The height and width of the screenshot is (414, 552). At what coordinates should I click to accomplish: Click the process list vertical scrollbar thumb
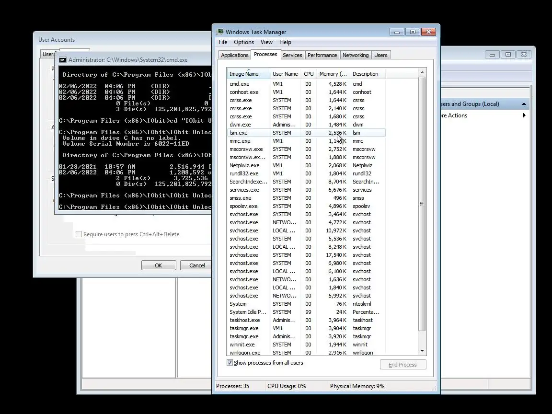[422, 204]
